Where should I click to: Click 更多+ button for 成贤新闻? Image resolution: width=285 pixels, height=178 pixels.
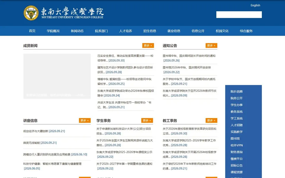[148, 45]
